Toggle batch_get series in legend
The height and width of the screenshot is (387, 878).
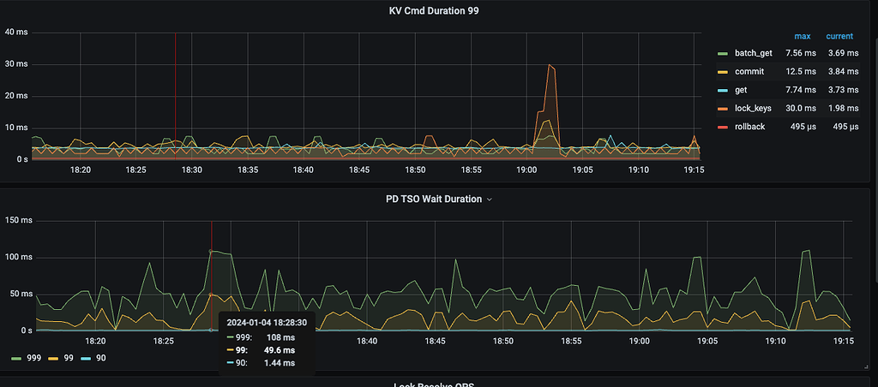point(753,53)
